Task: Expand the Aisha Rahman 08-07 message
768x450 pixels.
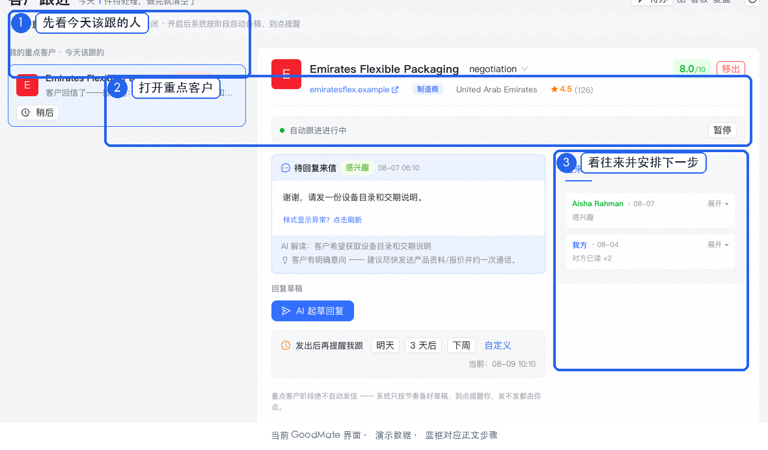Action: coord(718,204)
